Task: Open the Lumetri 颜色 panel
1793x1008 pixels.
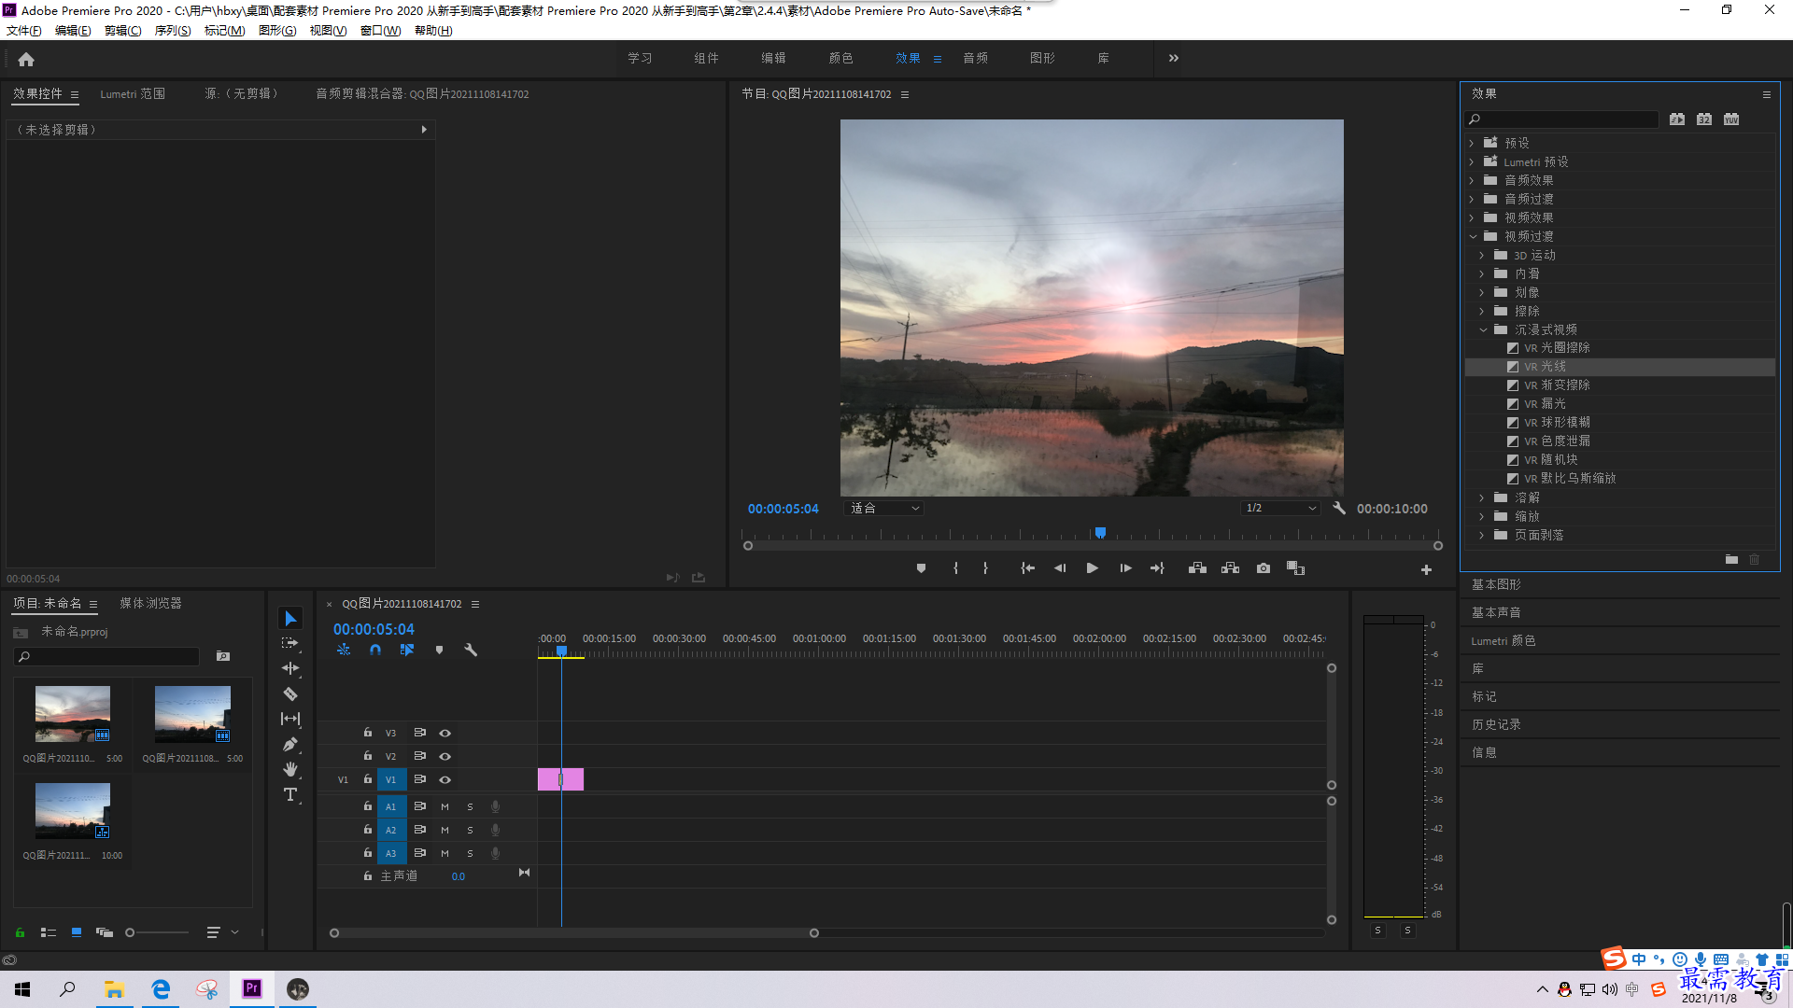Action: point(1504,640)
